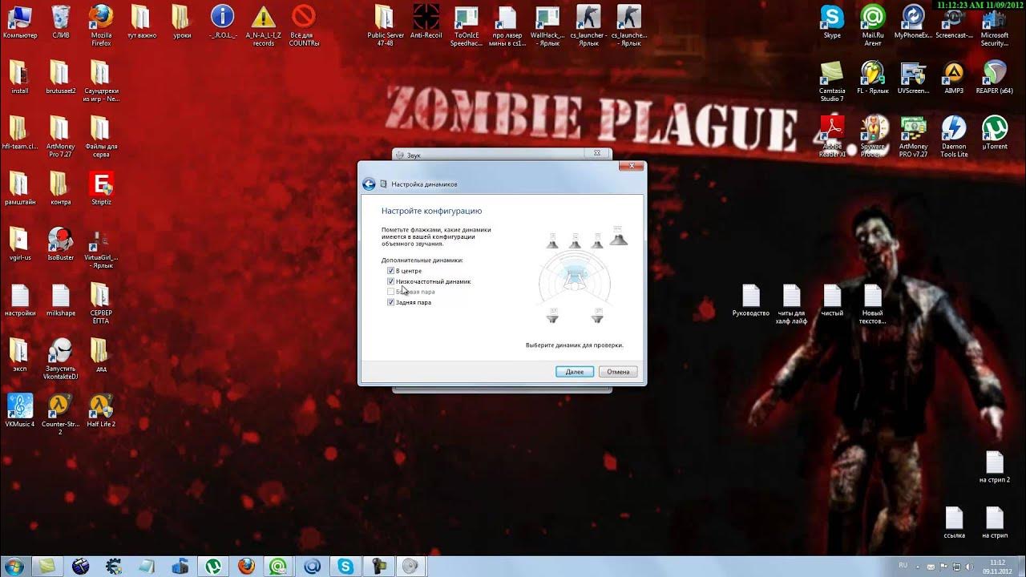Open the Windows Start menu

tap(14, 567)
